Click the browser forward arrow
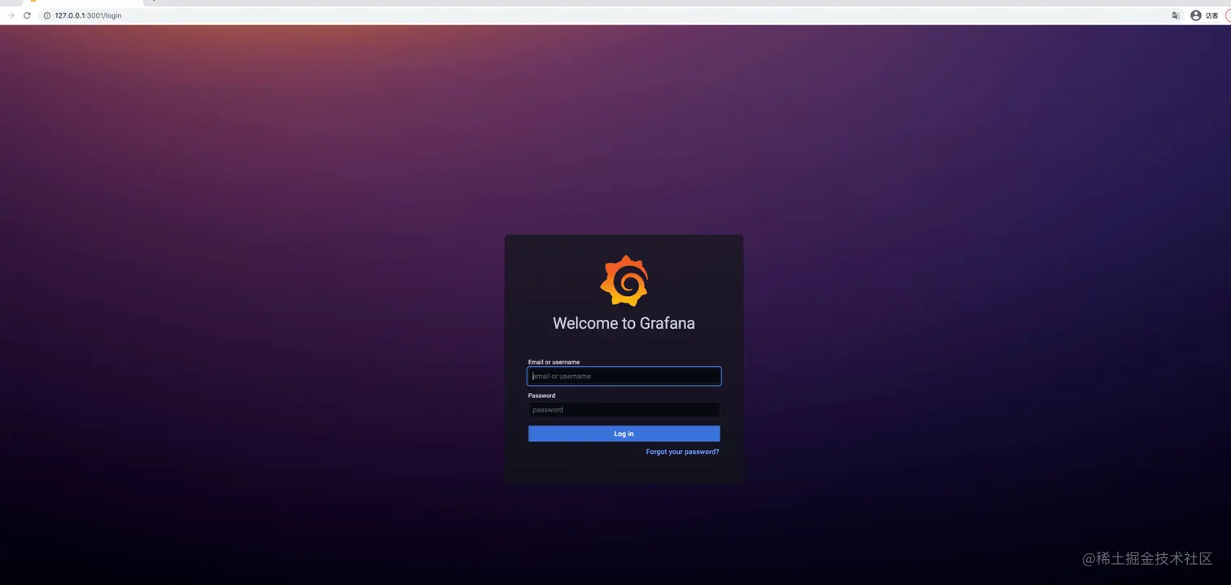 click(11, 15)
